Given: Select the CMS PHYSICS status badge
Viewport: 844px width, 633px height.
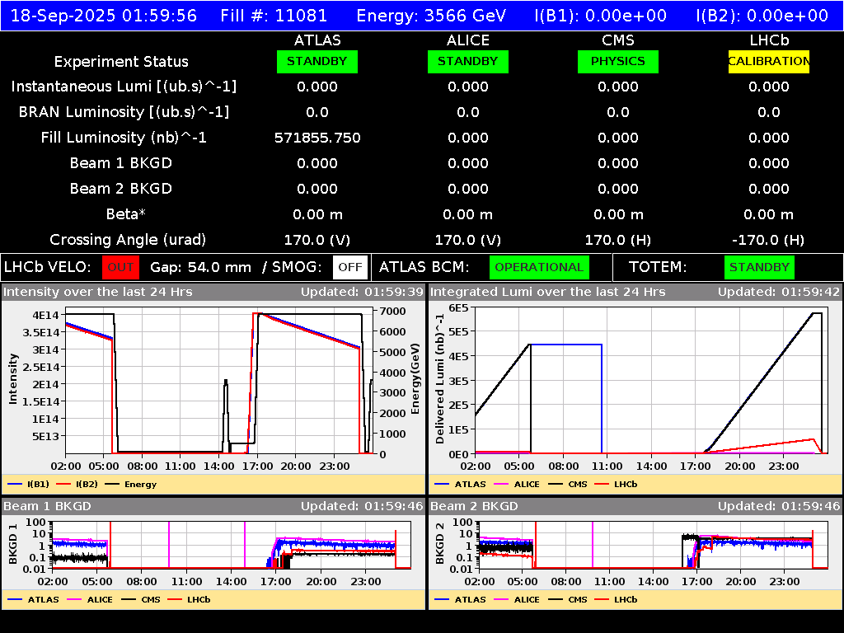Looking at the screenshot, I should point(618,61).
